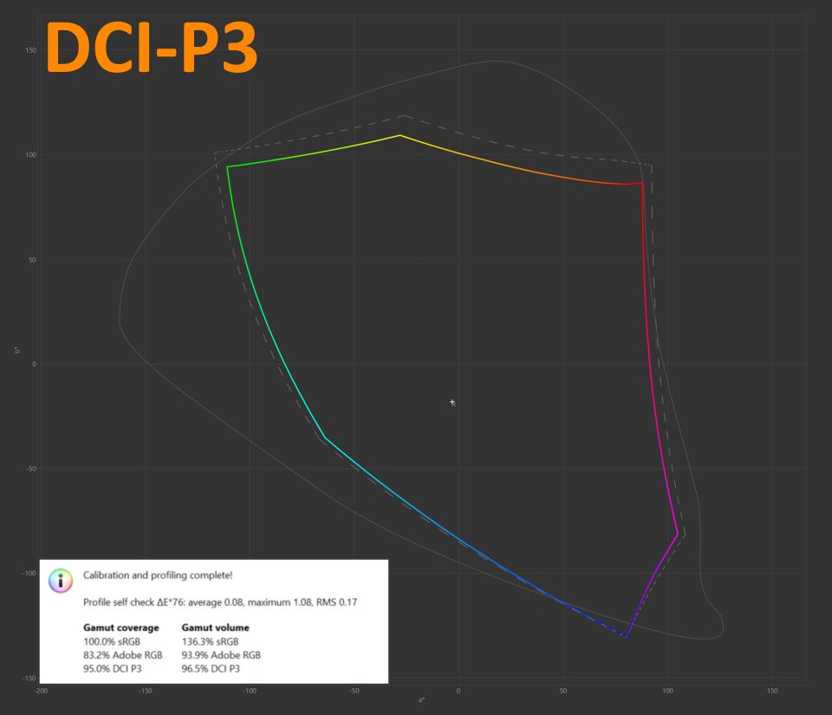Screen dimensions: 832x715
Task: Click the x-axis label '-50' under the plot
Action: point(354,691)
